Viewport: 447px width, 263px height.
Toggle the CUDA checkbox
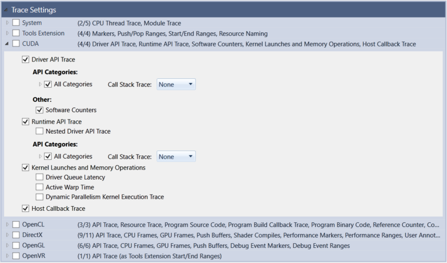[x=16, y=44]
